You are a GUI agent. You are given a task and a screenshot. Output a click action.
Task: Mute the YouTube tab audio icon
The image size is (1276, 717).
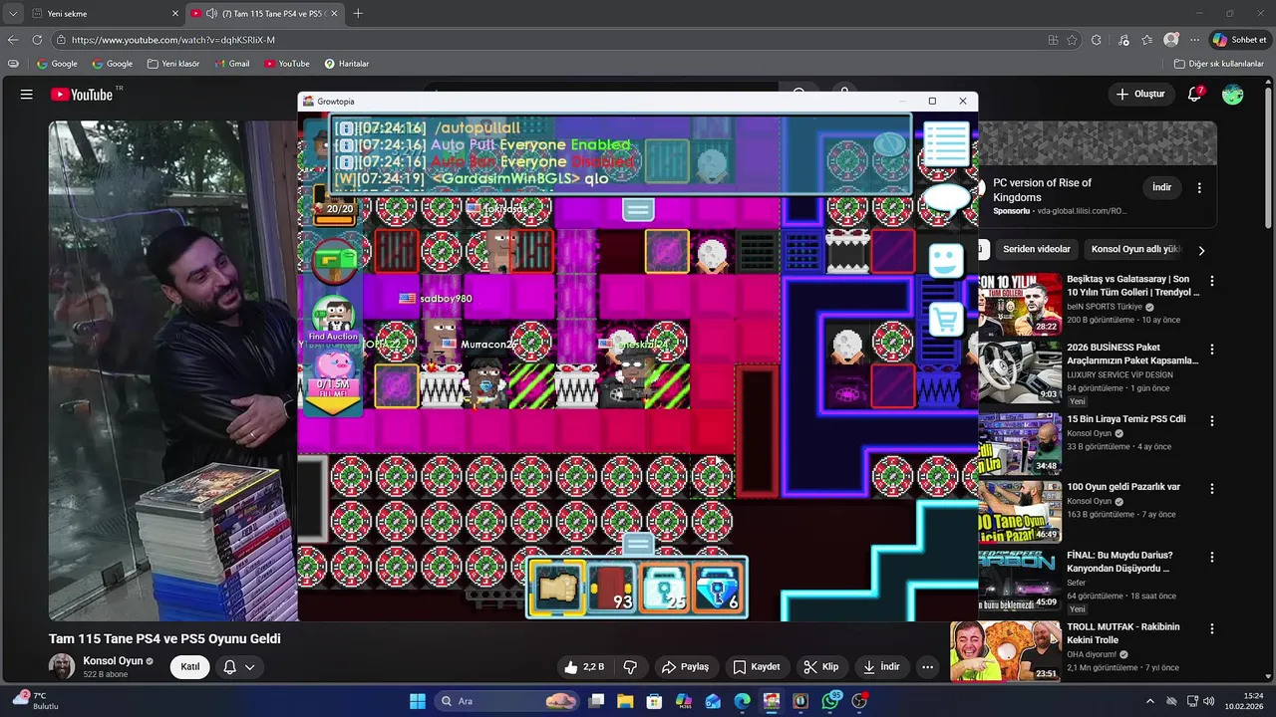(x=211, y=14)
